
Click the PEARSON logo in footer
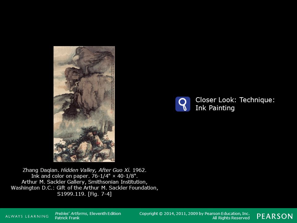pyautogui.click(x=275, y=216)
